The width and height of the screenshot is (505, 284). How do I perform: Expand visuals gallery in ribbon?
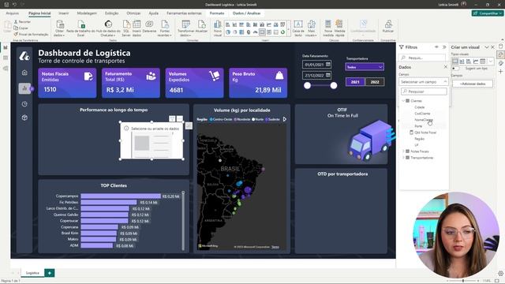[289, 29]
